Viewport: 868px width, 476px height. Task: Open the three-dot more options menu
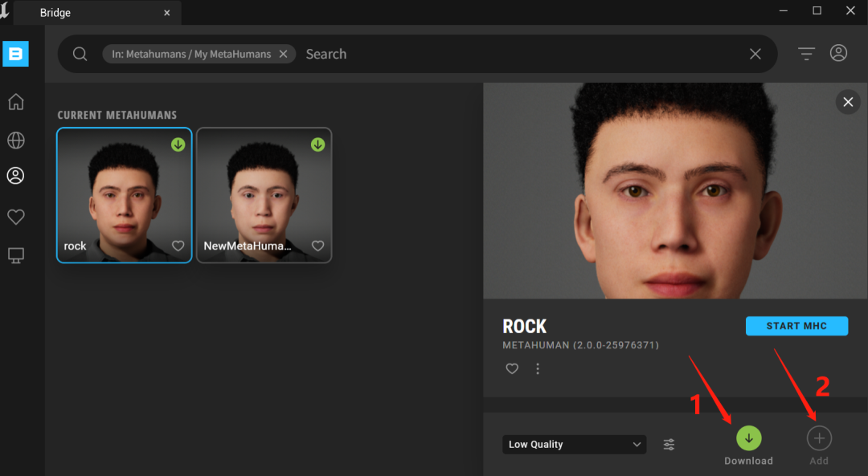point(538,368)
